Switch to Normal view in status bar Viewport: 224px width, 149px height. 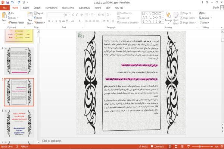click(170, 146)
